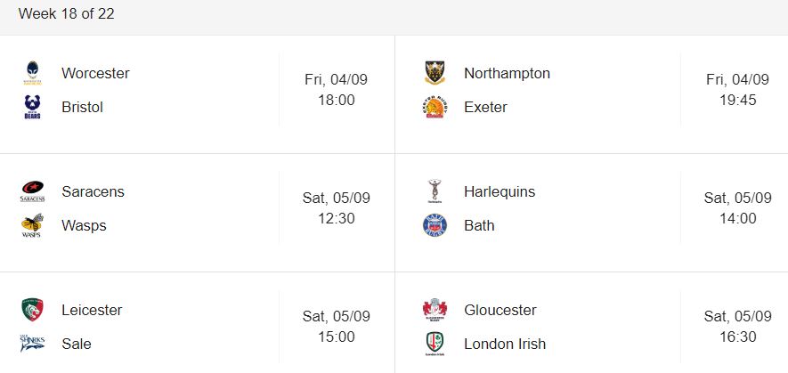Click the Worcester Warriors team logo
788x373 pixels.
tap(33, 73)
